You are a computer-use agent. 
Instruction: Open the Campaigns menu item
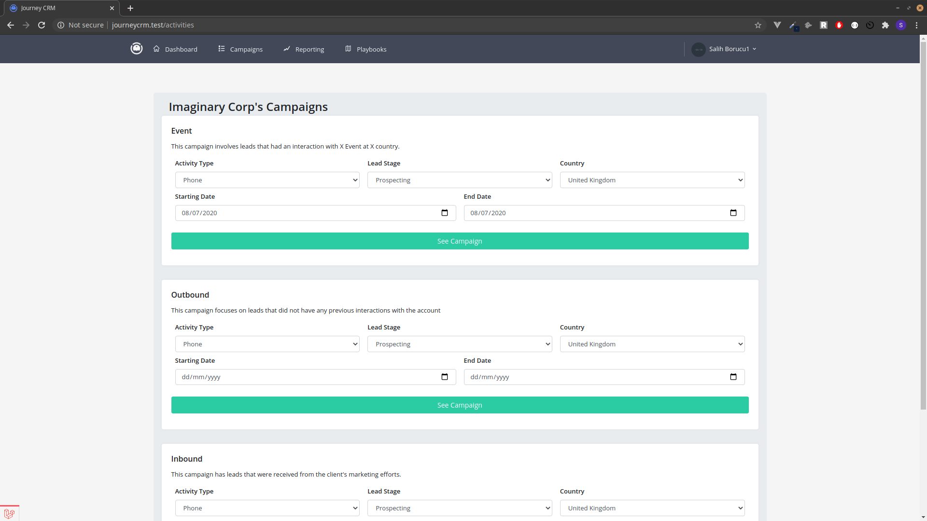(x=240, y=49)
